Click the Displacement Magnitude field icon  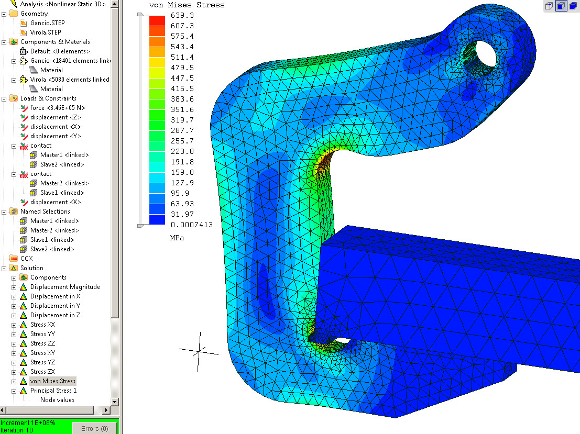coord(24,287)
